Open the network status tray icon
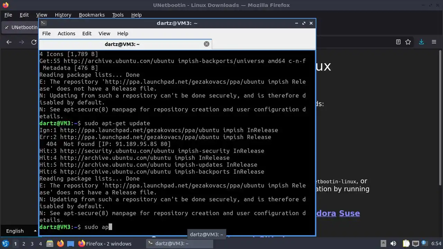This screenshot has width=443, height=249. [x=415, y=243]
